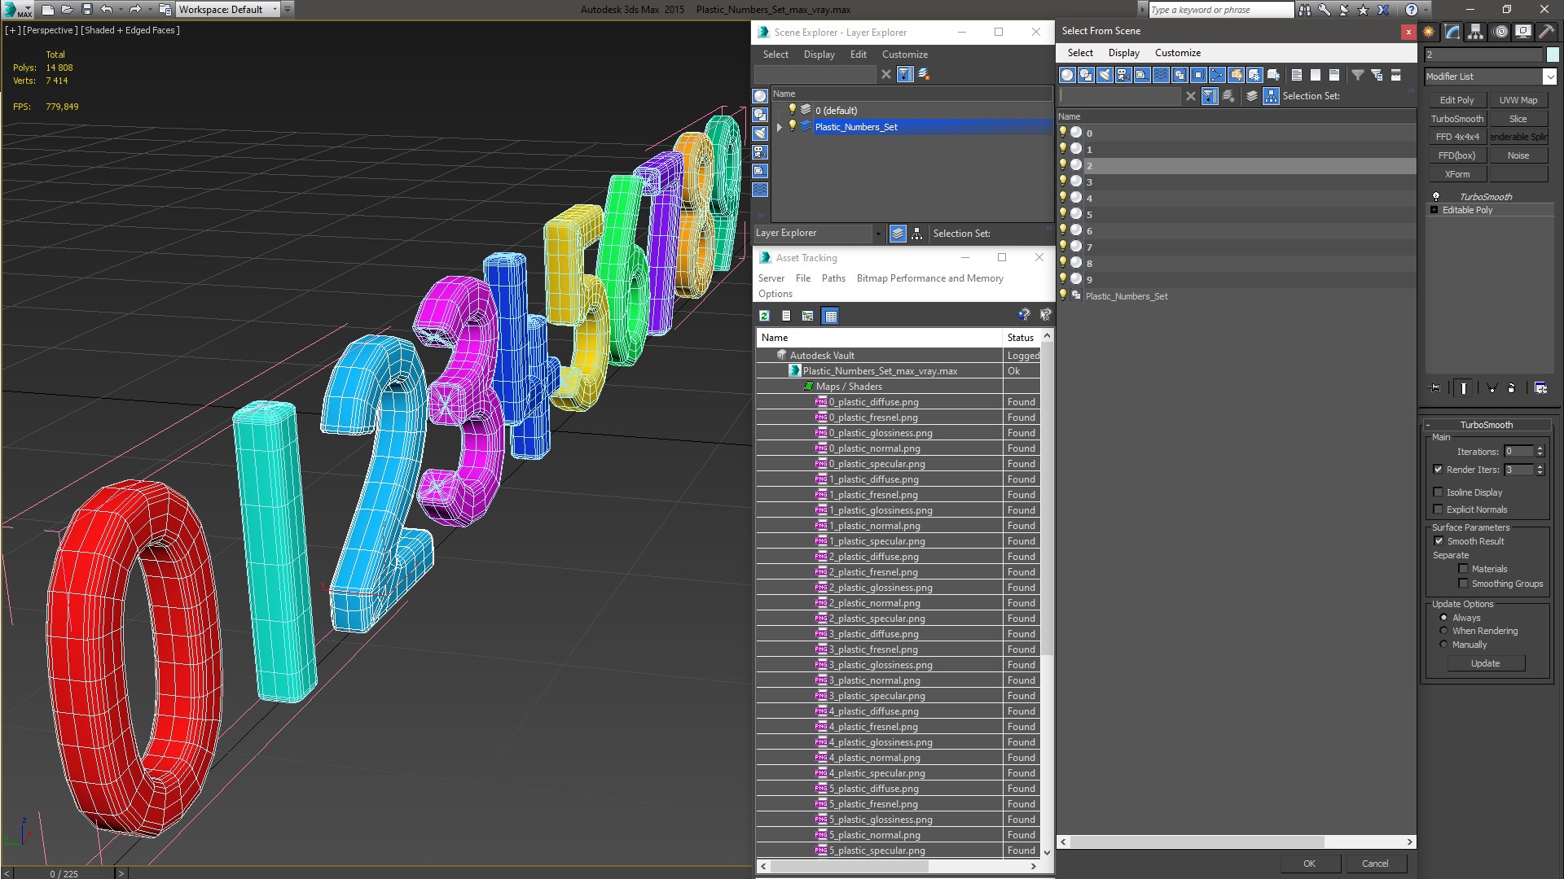The image size is (1564, 879).
Task: Switch to Sort by Layer in Select From Scene
Action: 1252,96
